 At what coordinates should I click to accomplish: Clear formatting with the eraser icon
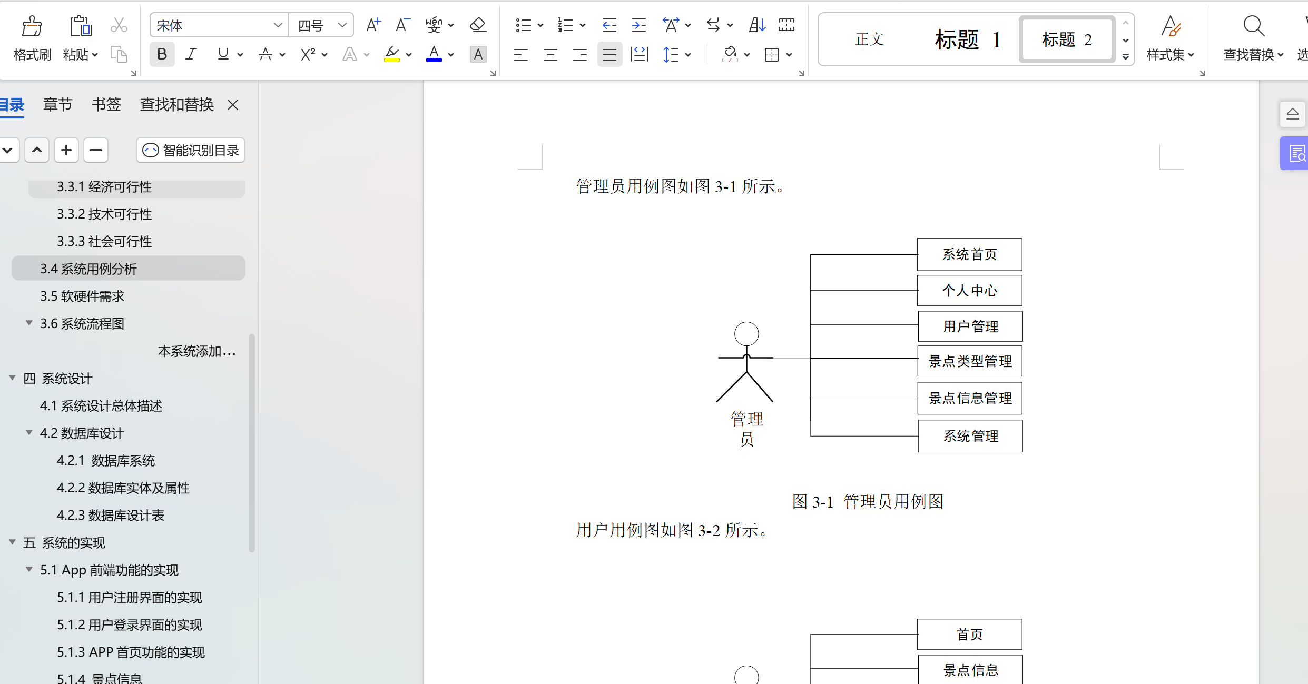pyautogui.click(x=477, y=25)
